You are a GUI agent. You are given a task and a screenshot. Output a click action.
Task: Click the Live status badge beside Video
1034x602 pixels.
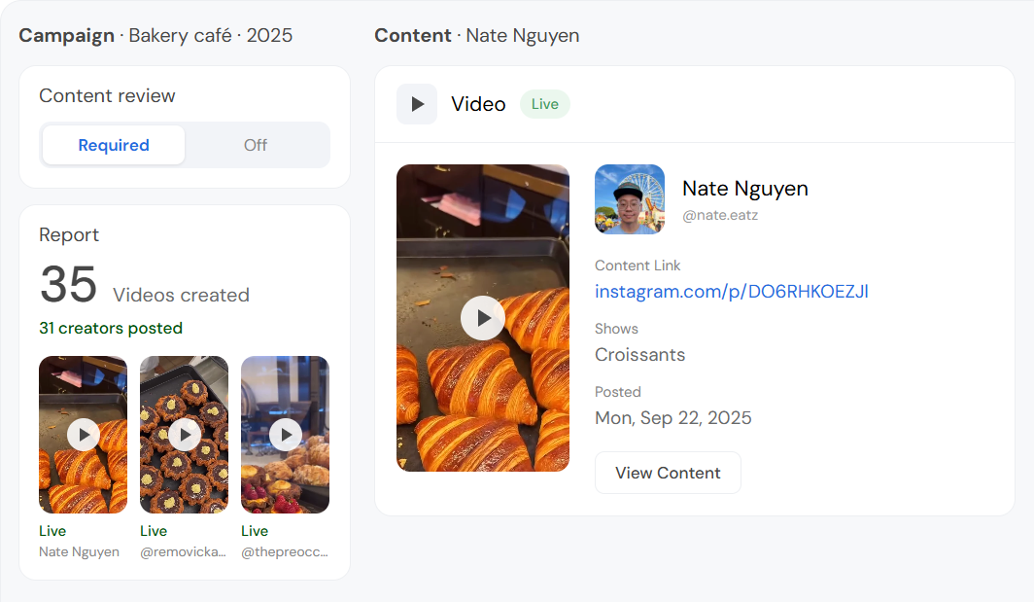(544, 104)
